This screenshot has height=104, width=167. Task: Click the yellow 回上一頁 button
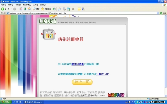tap(82, 82)
